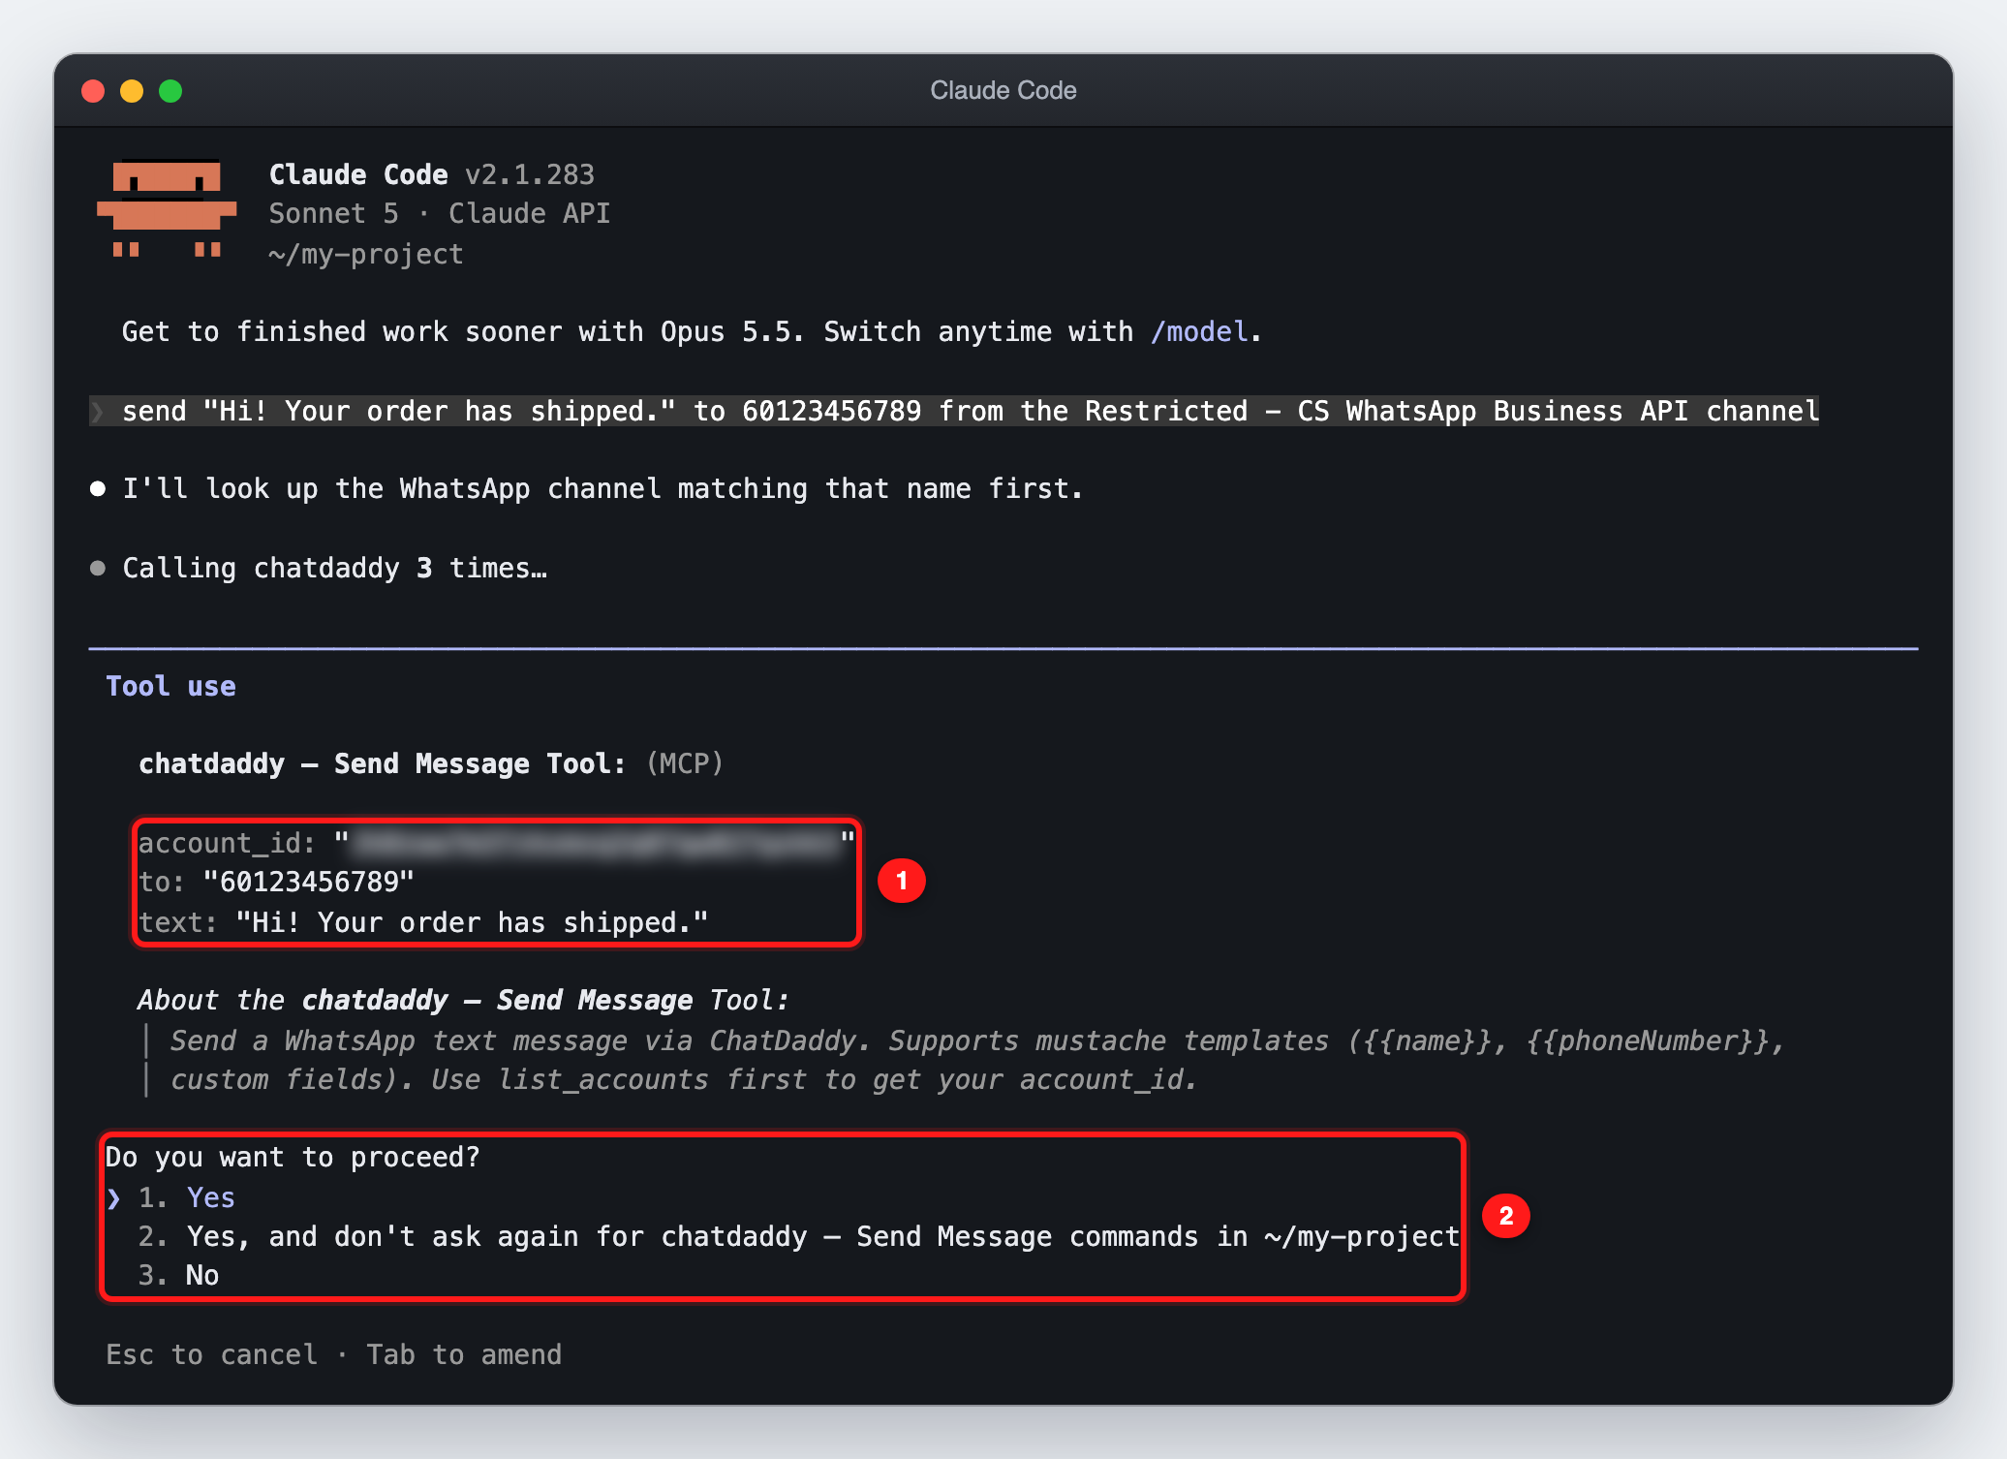Click the About the chatdaddy tool heading
Image resolution: width=2007 pixels, height=1459 pixels.
tap(464, 1000)
